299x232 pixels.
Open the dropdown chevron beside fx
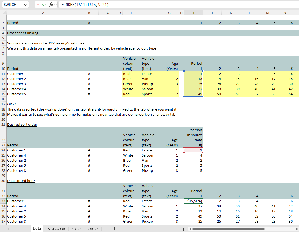pyautogui.click(x=56, y=5)
